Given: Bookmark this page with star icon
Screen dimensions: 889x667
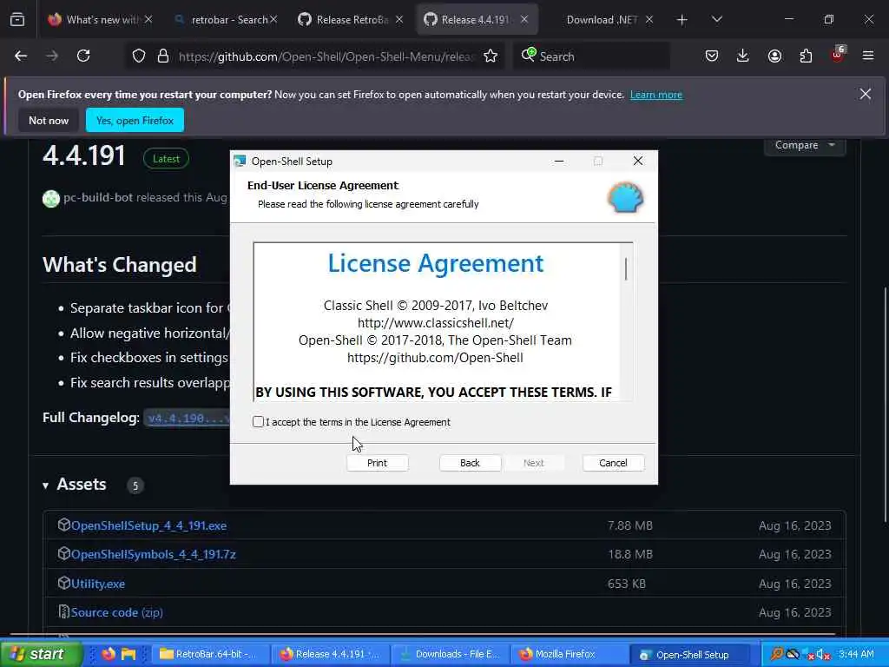Looking at the screenshot, I should (x=491, y=56).
